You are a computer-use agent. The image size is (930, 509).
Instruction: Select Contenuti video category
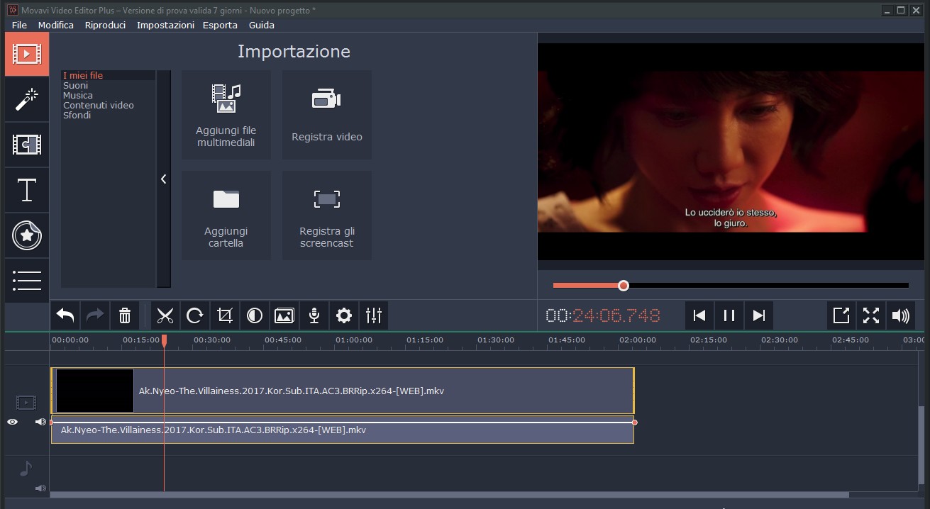108,105
